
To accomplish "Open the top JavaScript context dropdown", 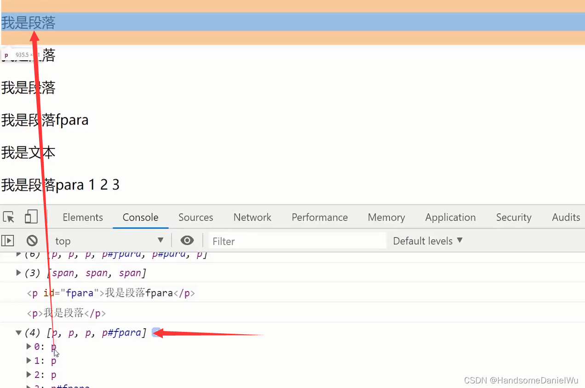I will point(109,240).
